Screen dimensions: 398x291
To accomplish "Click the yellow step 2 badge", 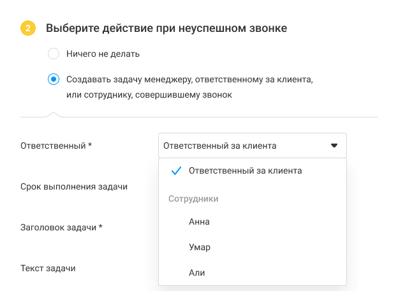I will [27, 28].
